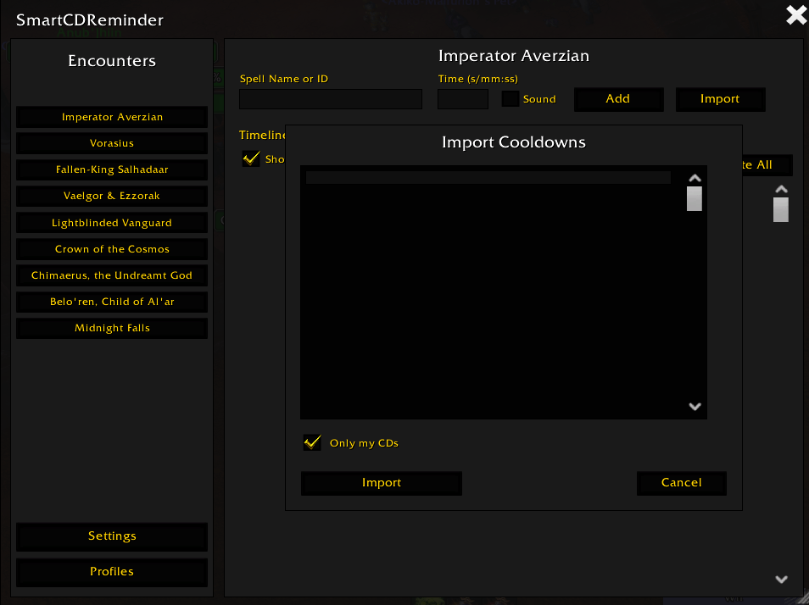This screenshot has height=605, width=809.
Task: Click the Add cooldown button
Action: (x=618, y=99)
